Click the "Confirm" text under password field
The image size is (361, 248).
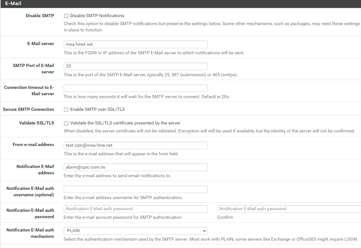[225, 218]
